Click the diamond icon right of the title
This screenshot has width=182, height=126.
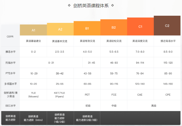pos(113,6)
